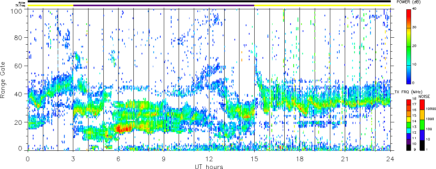The height and width of the screenshot is (169, 436).
Task: Click the 9 label on TX FRQ legend
Action: click(415, 149)
